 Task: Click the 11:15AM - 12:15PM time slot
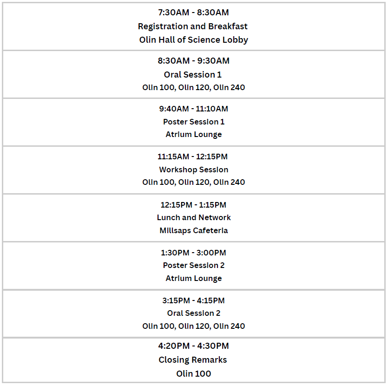tap(192, 157)
